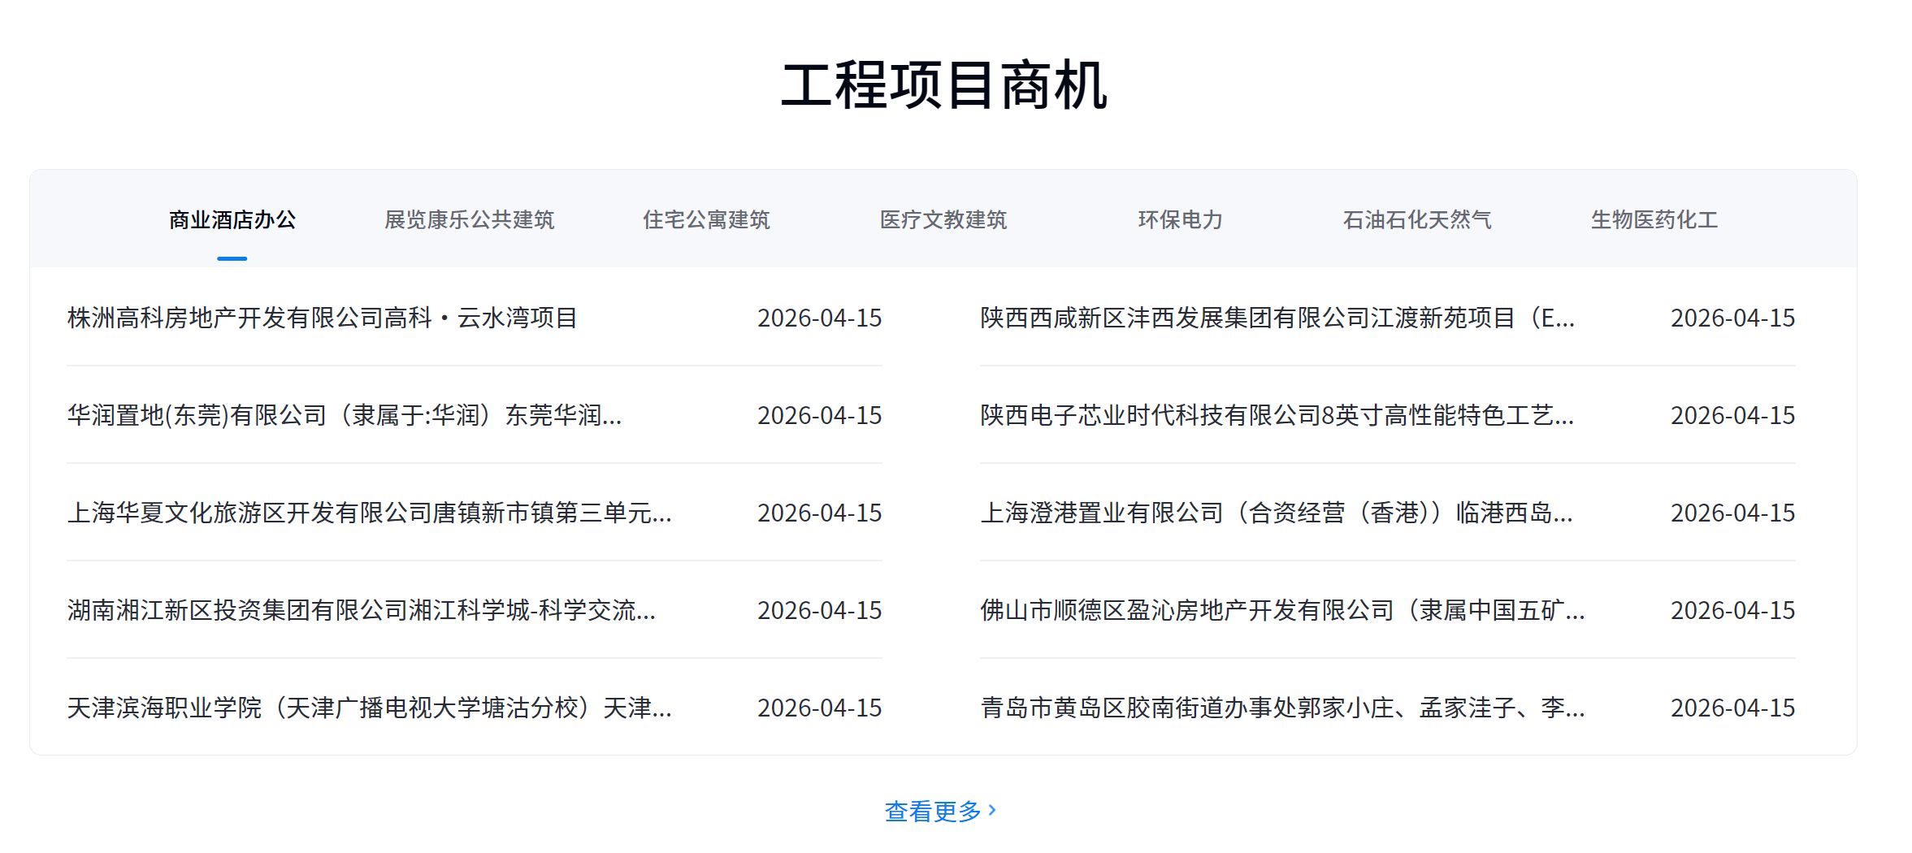Open 青岛市黄岛区胶南街道办事处 project
The height and width of the screenshot is (853, 1912).
click(1282, 708)
